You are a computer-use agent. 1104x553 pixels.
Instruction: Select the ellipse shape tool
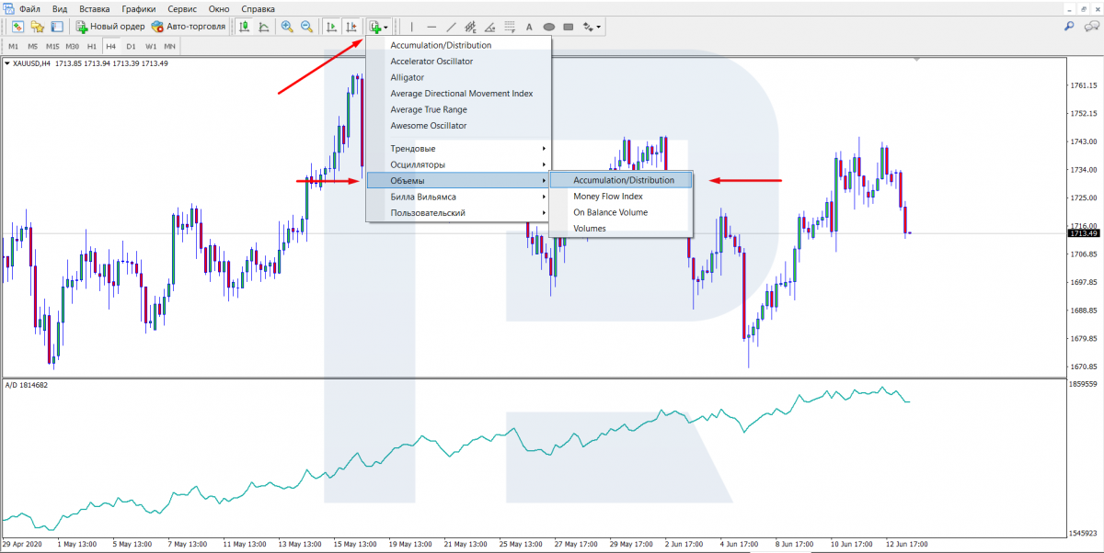549,27
